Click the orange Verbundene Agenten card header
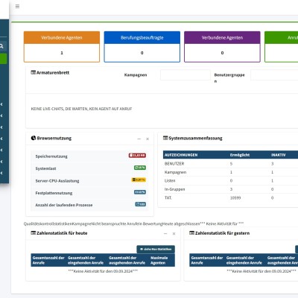The height and width of the screenshot is (298, 298). coord(62,38)
